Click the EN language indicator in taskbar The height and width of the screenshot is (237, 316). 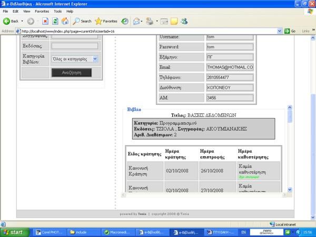[x=243, y=232]
